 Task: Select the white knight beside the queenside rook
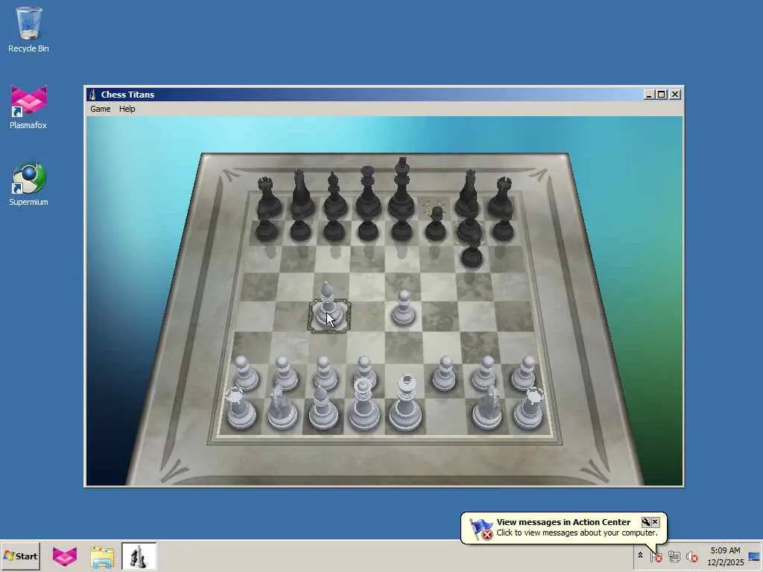tap(281, 407)
